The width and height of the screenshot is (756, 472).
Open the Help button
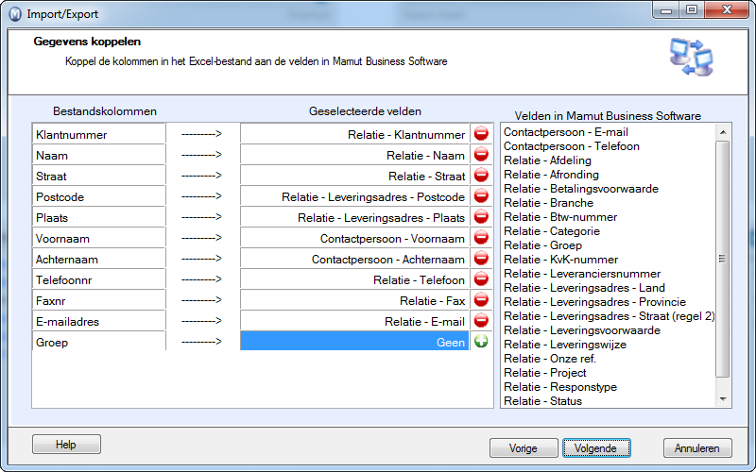pyautogui.click(x=66, y=444)
